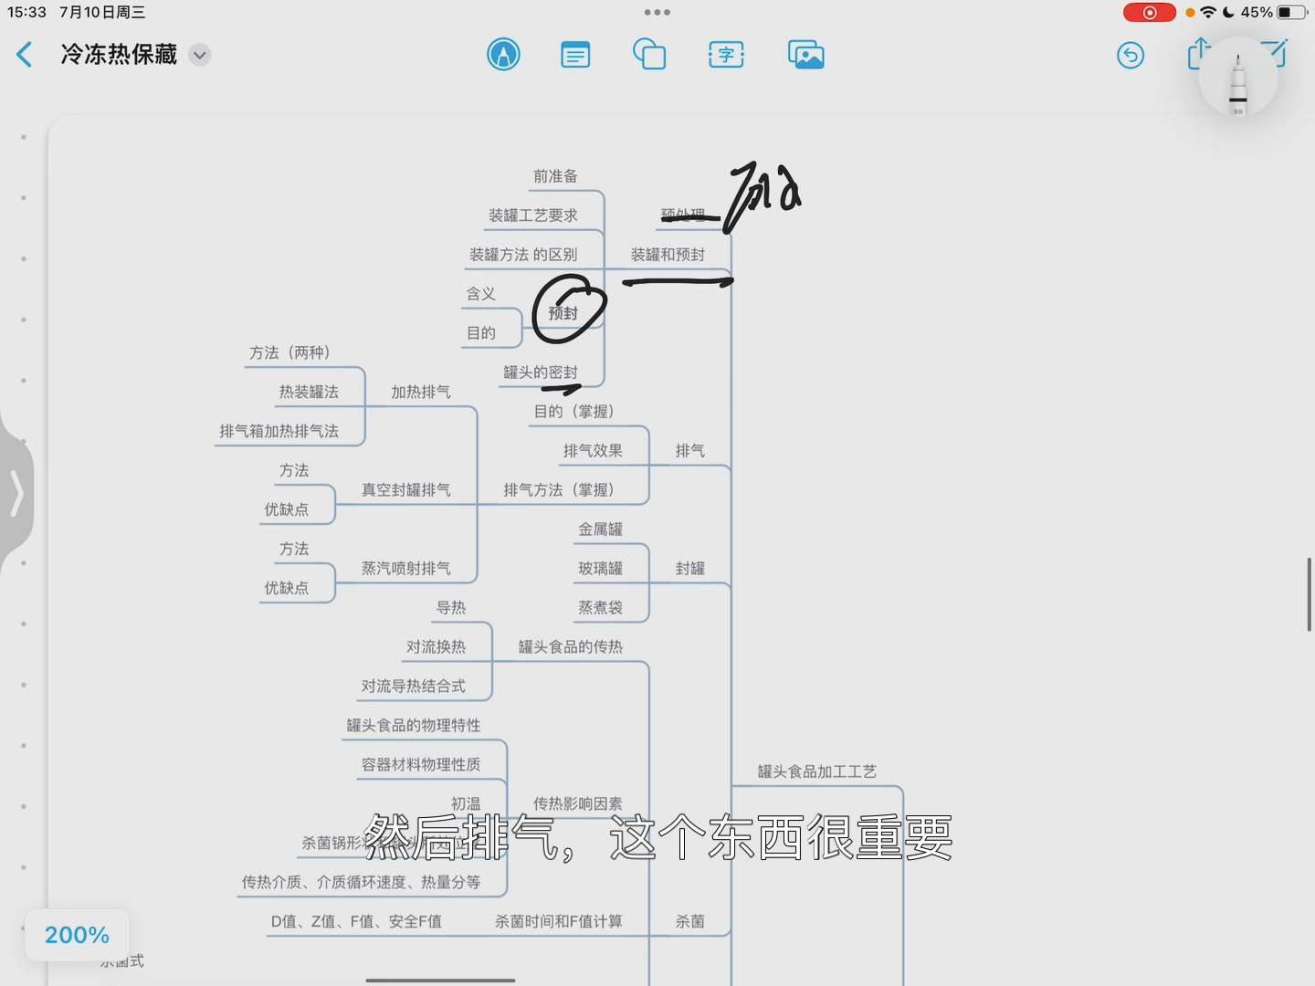1315x986 pixels.
Task: Select the 排气 node
Action: point(690,451)
